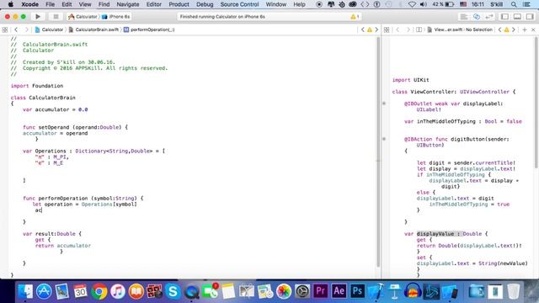Open related items menu in main editor
This screenshot has height=303, width=539.
5,30
